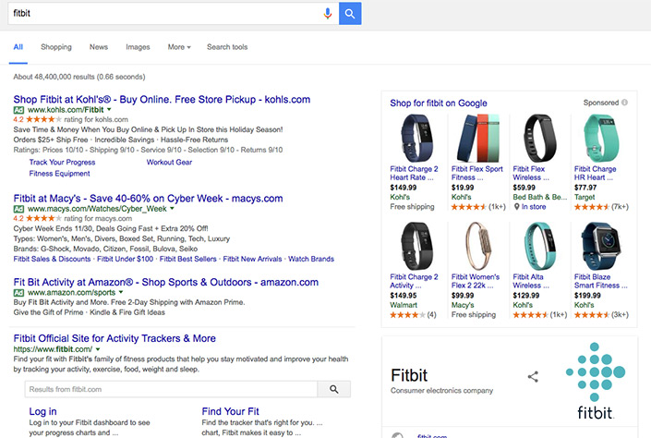Click the About 48,400,000 results text

coord(79,77)
